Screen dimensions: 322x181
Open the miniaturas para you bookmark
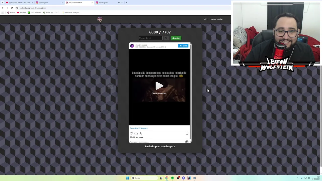coord(71,12)
